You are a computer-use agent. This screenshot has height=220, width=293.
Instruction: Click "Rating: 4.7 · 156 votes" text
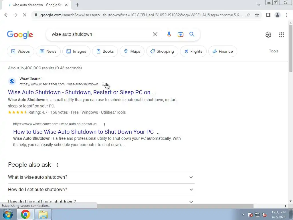48,112
